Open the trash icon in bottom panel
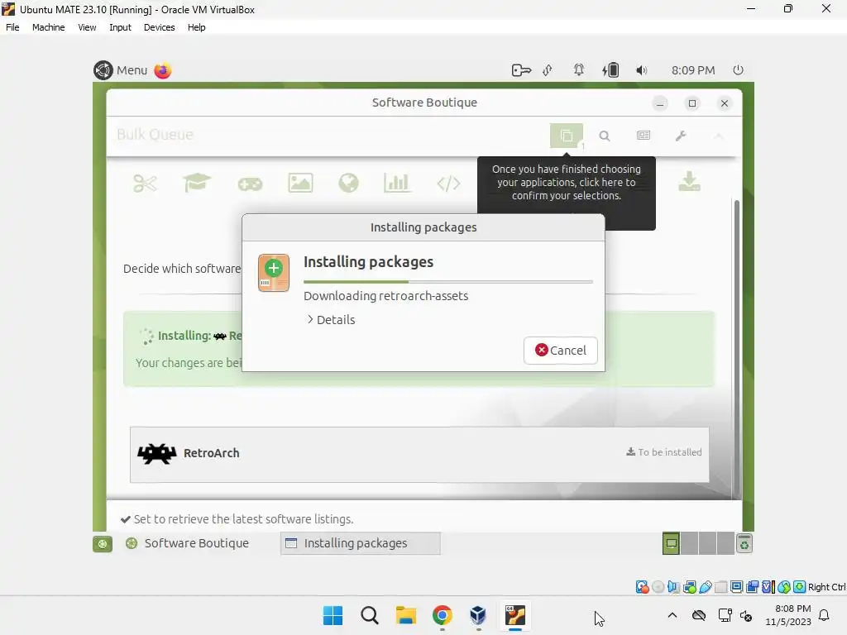847x635 pixels. coord(744,544)
